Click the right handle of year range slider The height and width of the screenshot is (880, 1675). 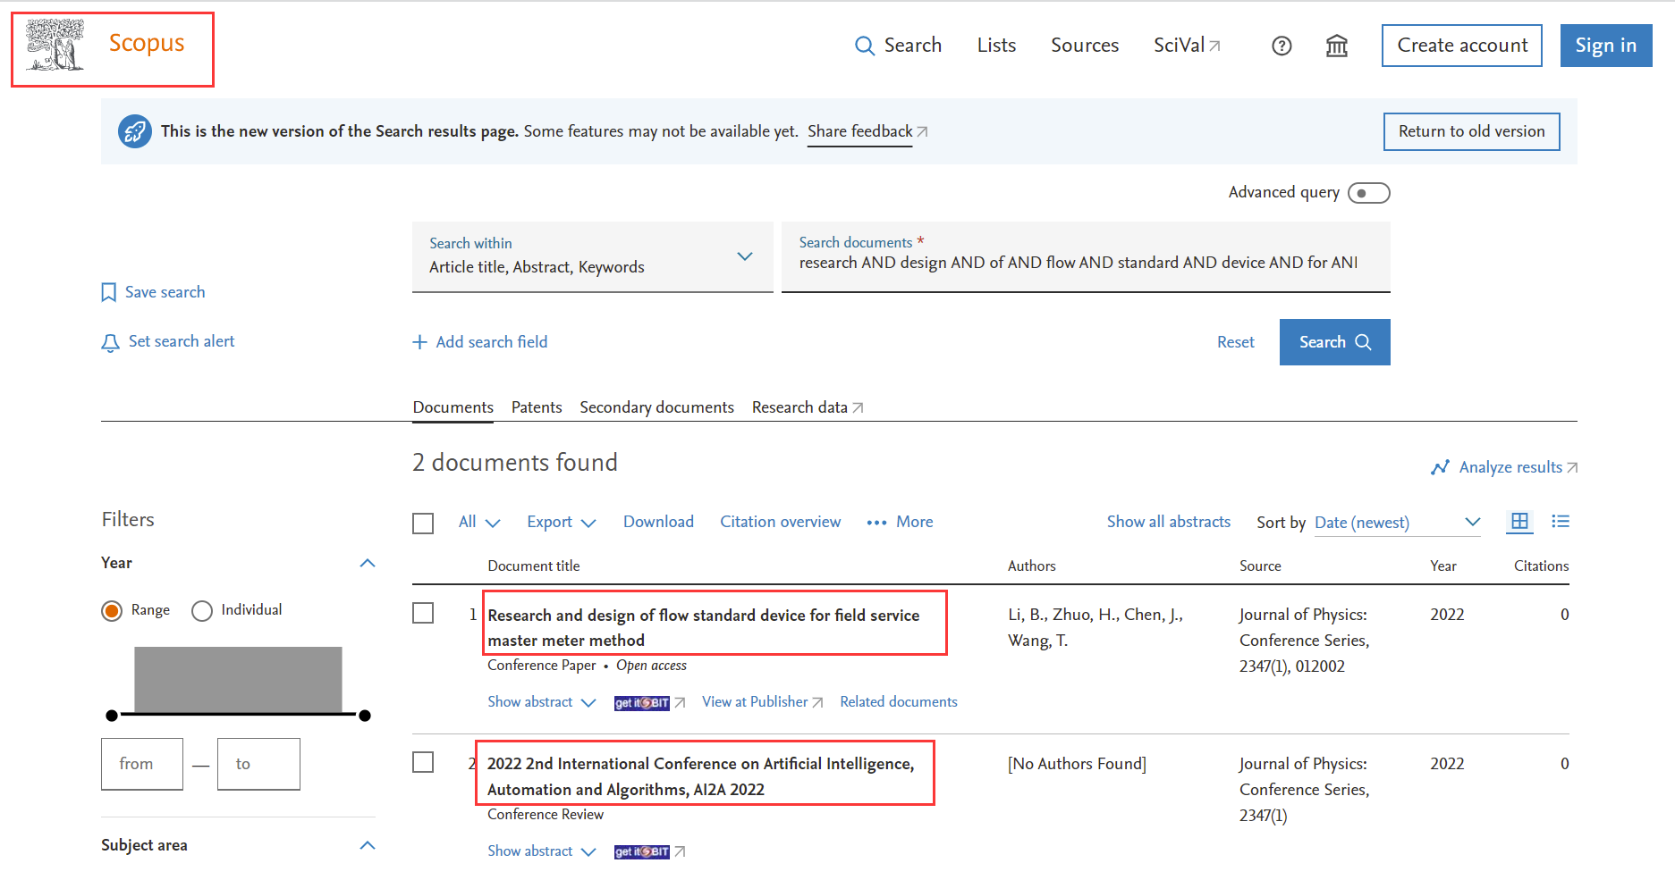[365, 716]
